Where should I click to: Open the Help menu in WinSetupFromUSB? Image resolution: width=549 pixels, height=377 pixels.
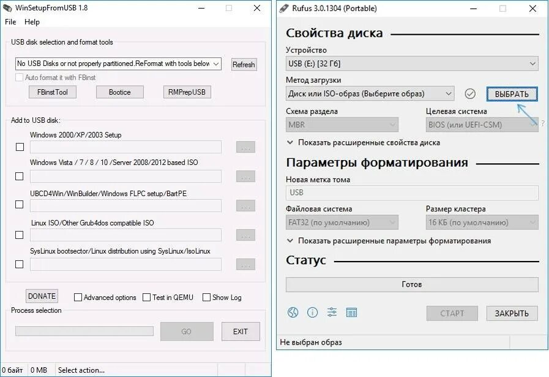[x=32, y=21]
